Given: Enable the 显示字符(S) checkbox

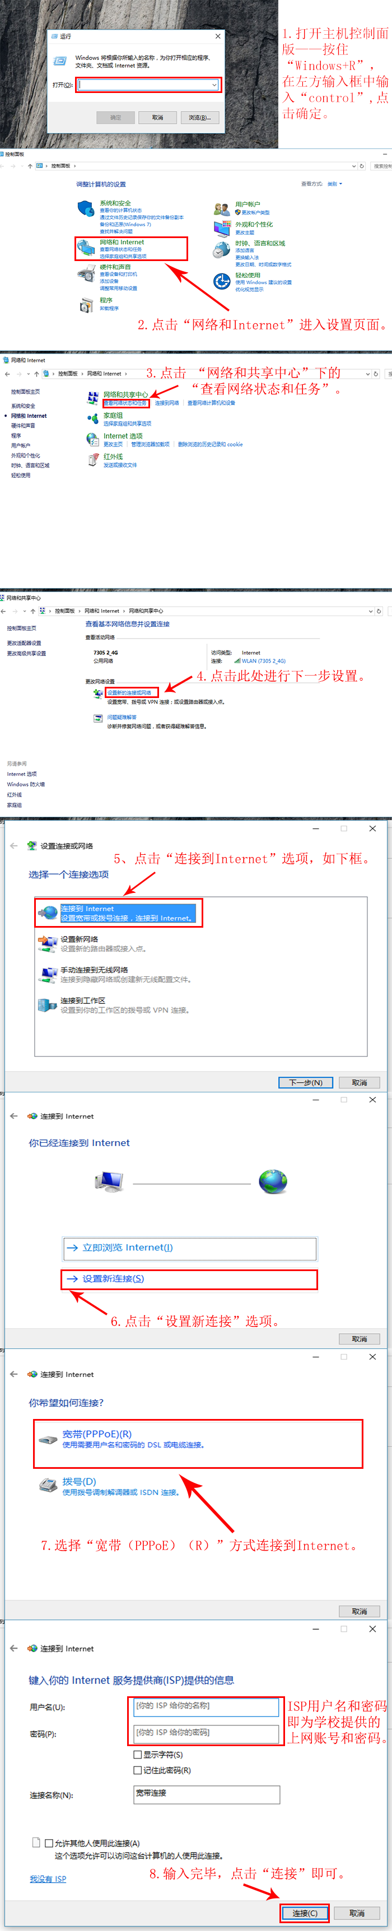Looking at the screenshot, I should 137,1755.
